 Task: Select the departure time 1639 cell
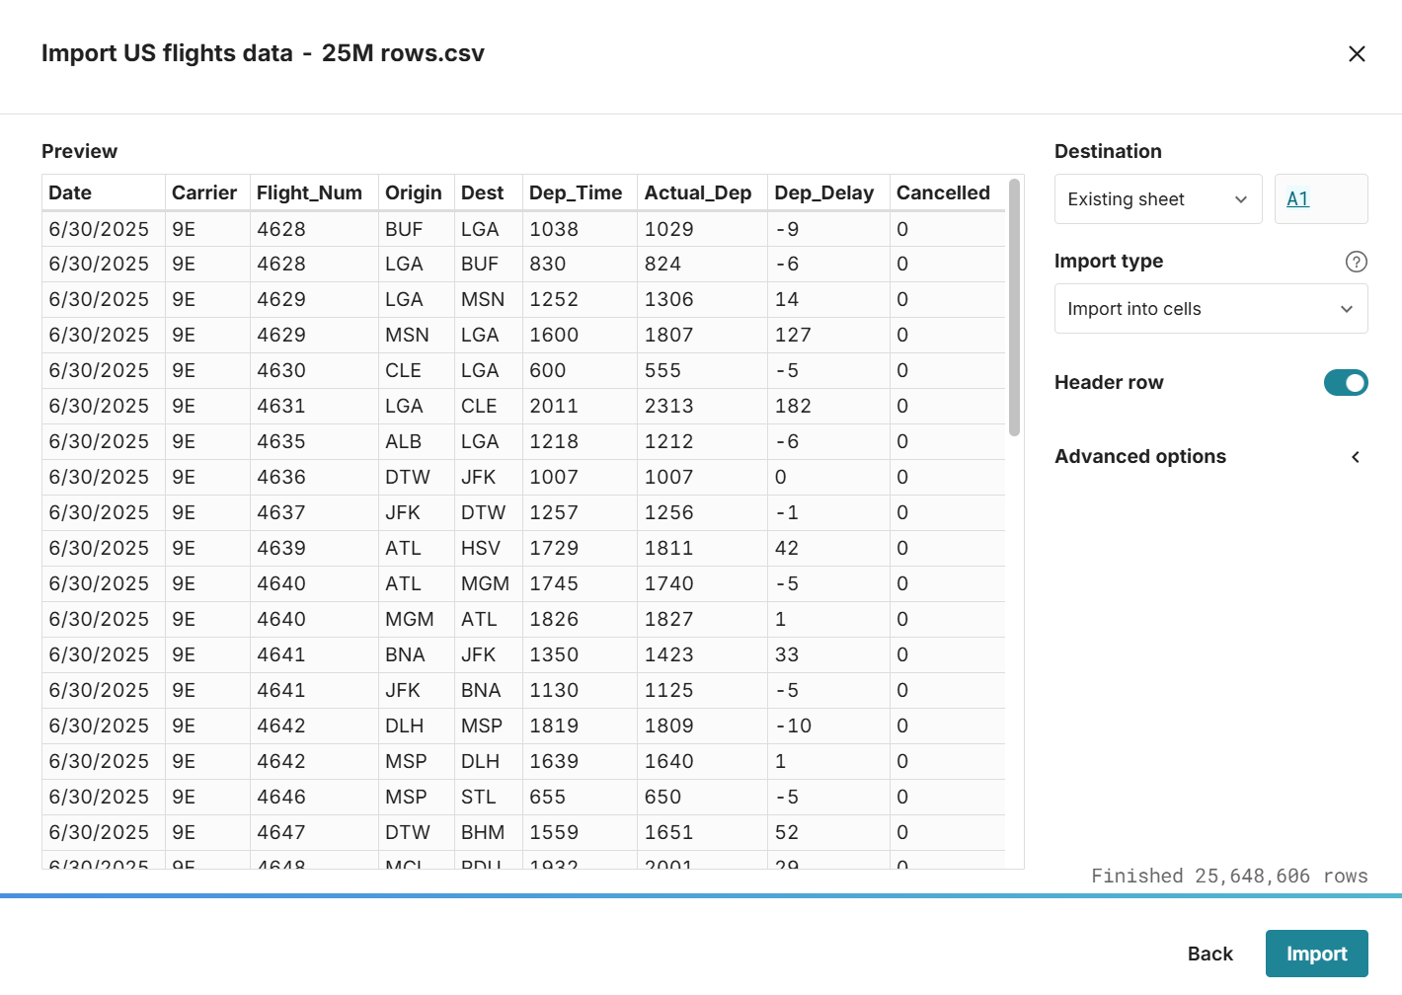(581, 762)
